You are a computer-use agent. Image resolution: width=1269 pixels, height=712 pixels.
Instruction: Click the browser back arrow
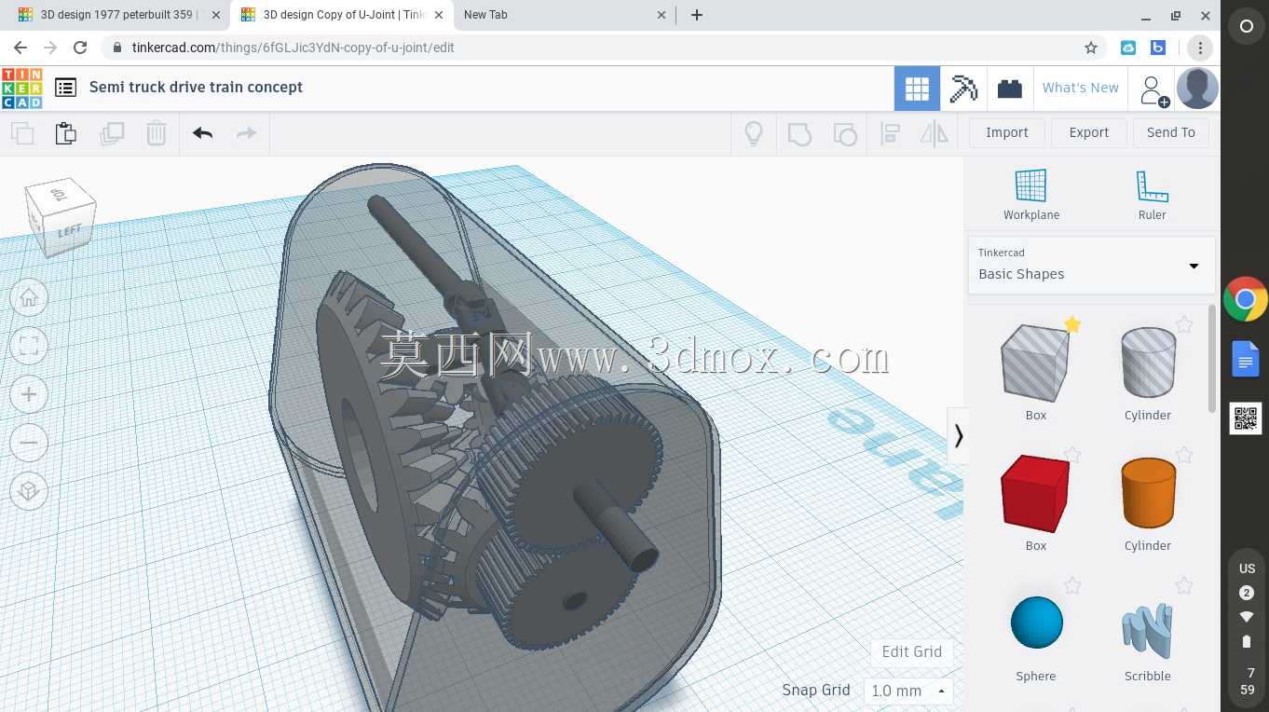tap(20, 48)
